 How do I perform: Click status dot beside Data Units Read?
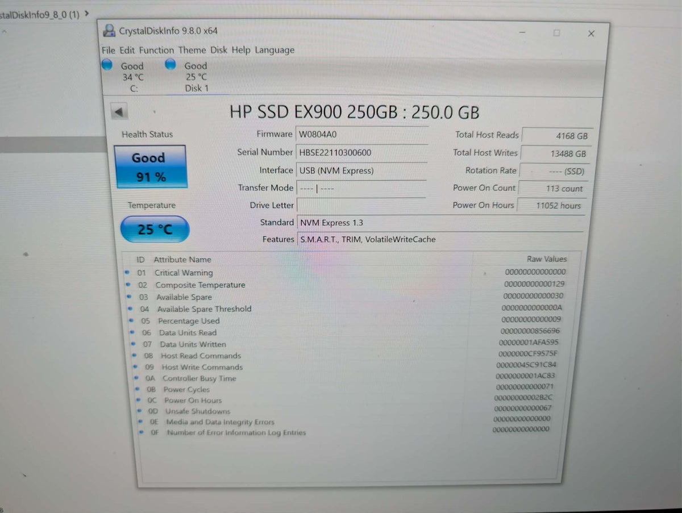click(x=132, y=332)
